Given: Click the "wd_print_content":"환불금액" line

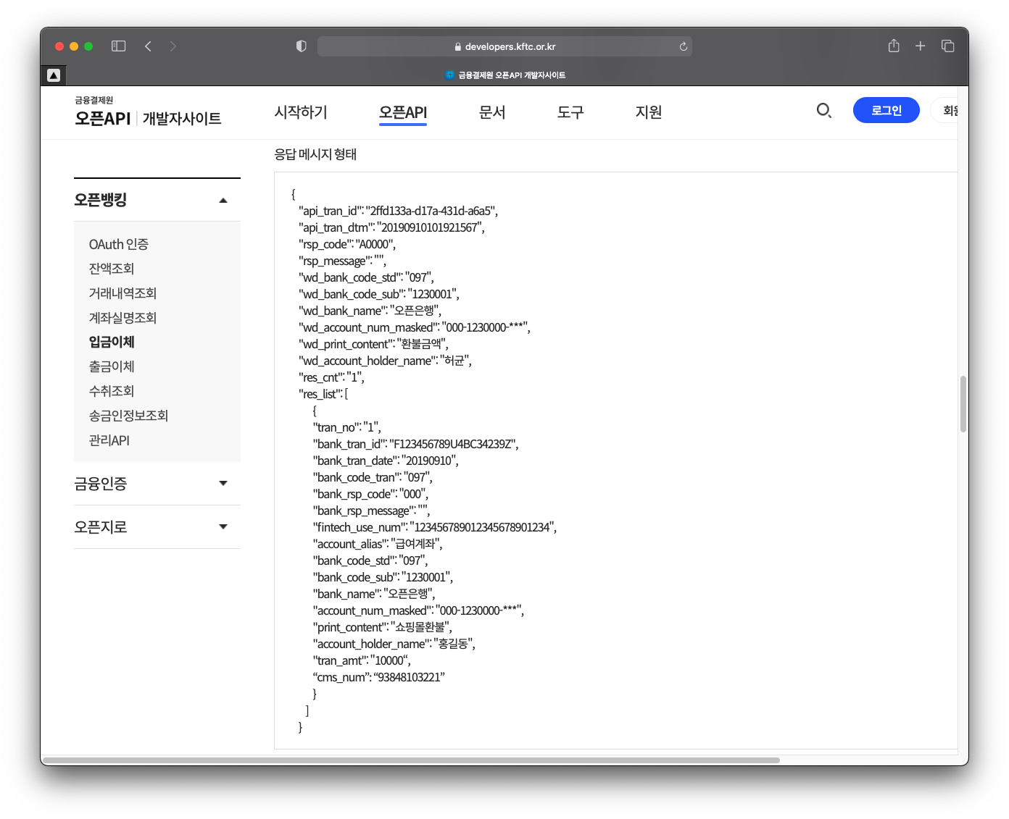Looking at the screenshot, I should [373, 344].
